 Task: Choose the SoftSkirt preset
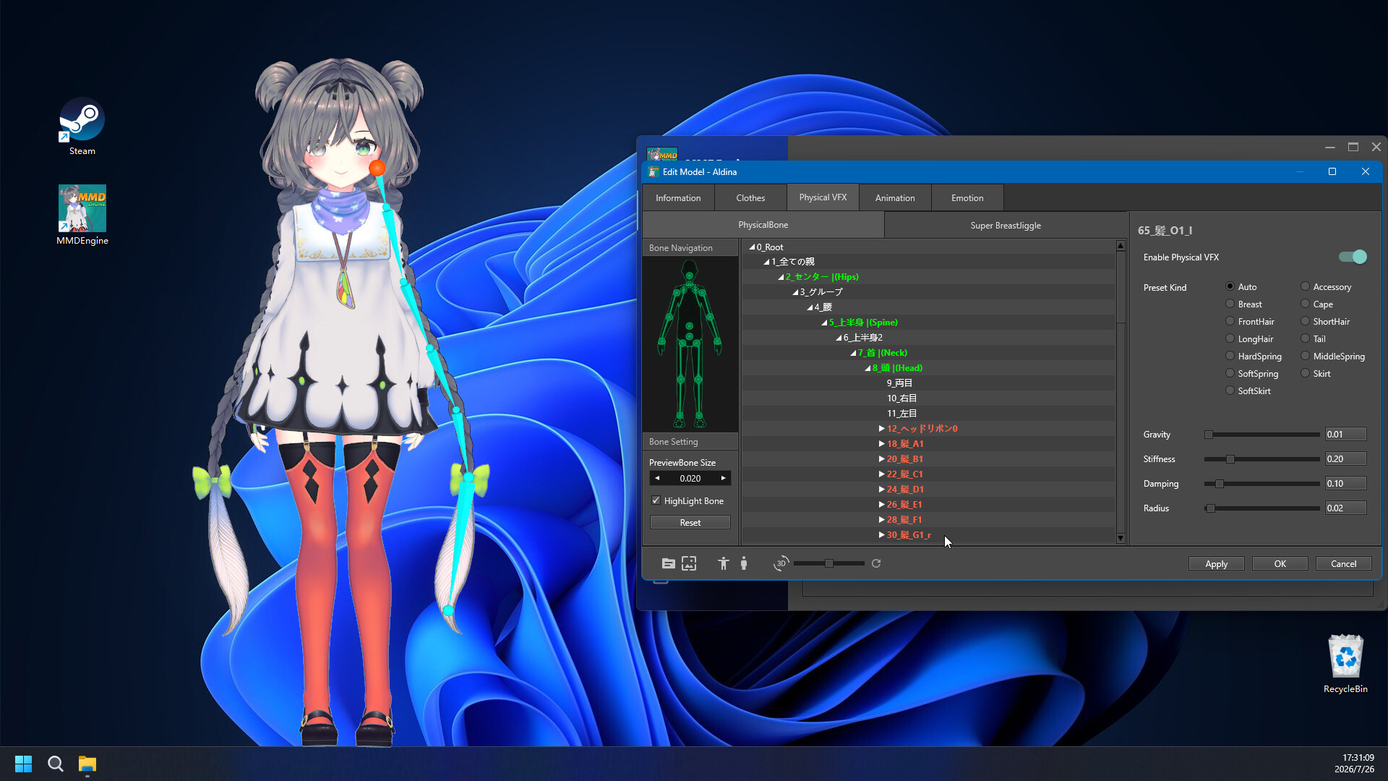tap(1230, 390)
